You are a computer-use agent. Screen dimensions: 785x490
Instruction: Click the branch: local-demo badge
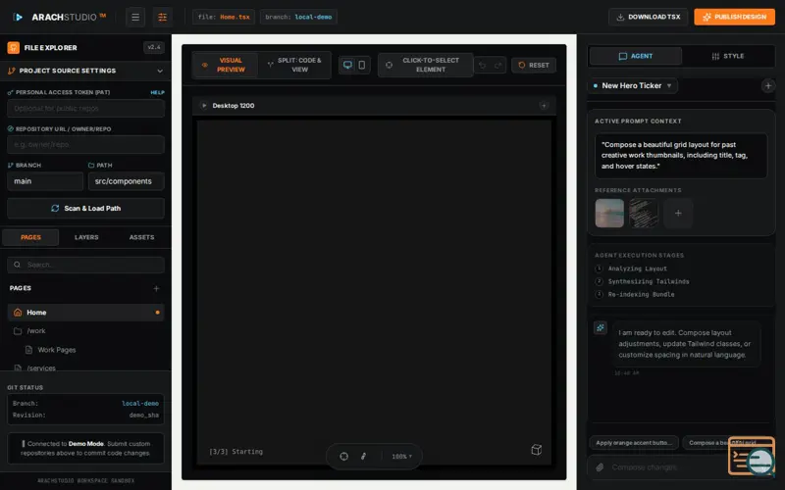point(298,17)
